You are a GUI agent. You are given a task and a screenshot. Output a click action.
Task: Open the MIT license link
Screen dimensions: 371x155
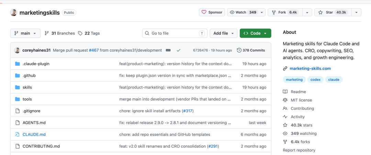[302, 100]
